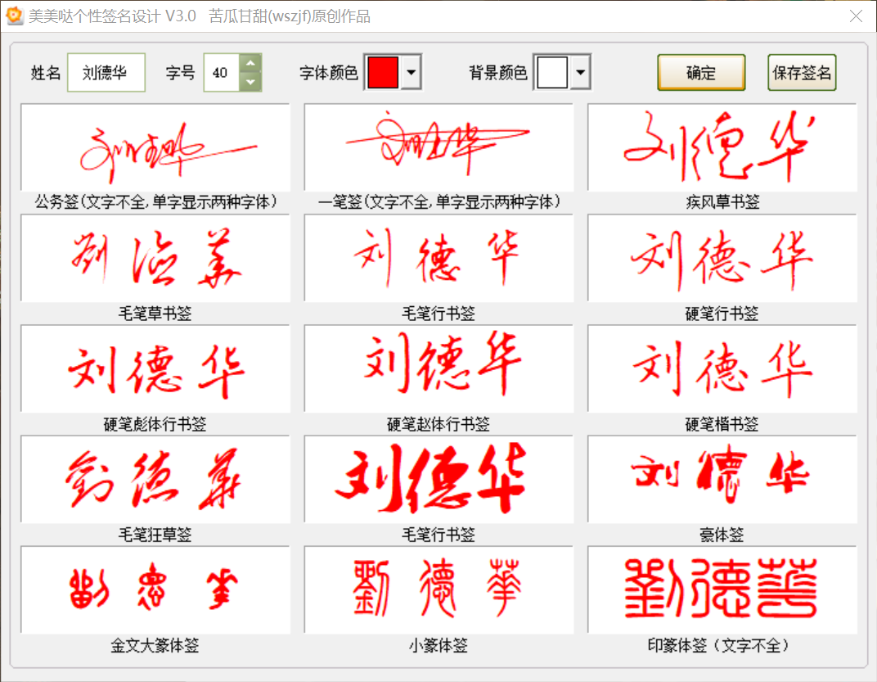Select the 印篆体签 signature style

point(723,588)
